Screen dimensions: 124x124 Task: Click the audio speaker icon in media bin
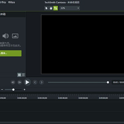click(6, 36)
